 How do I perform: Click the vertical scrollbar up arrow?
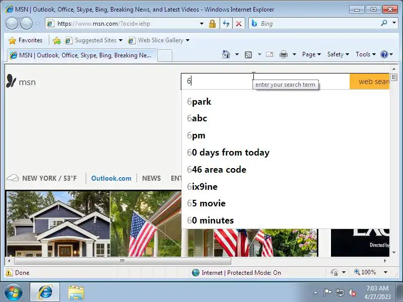click(394, 69)
